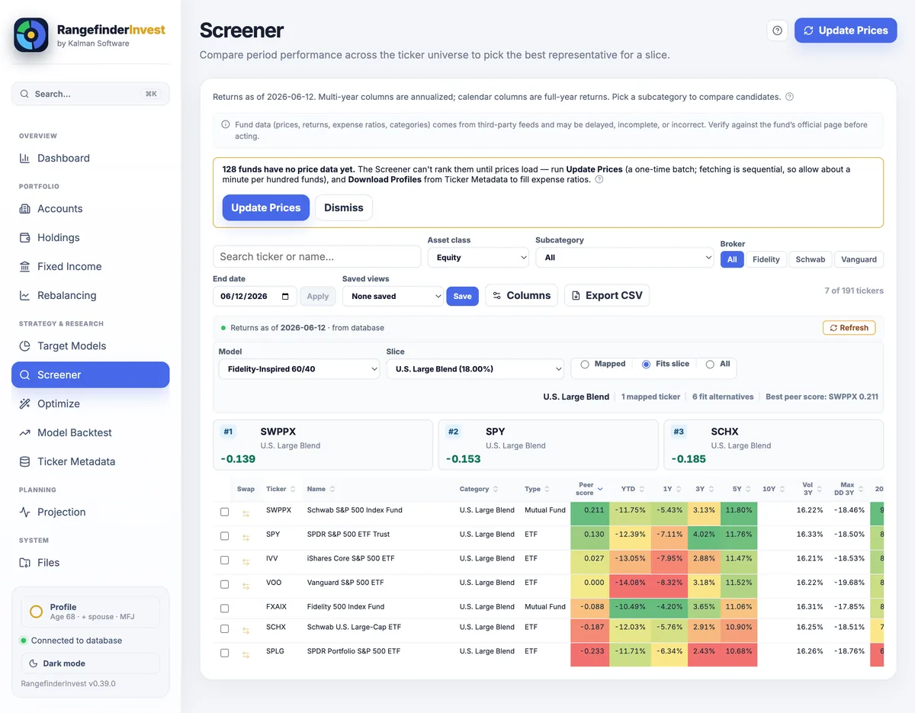
Task: Click the Refresh button
Action: [x=849, y=328]
